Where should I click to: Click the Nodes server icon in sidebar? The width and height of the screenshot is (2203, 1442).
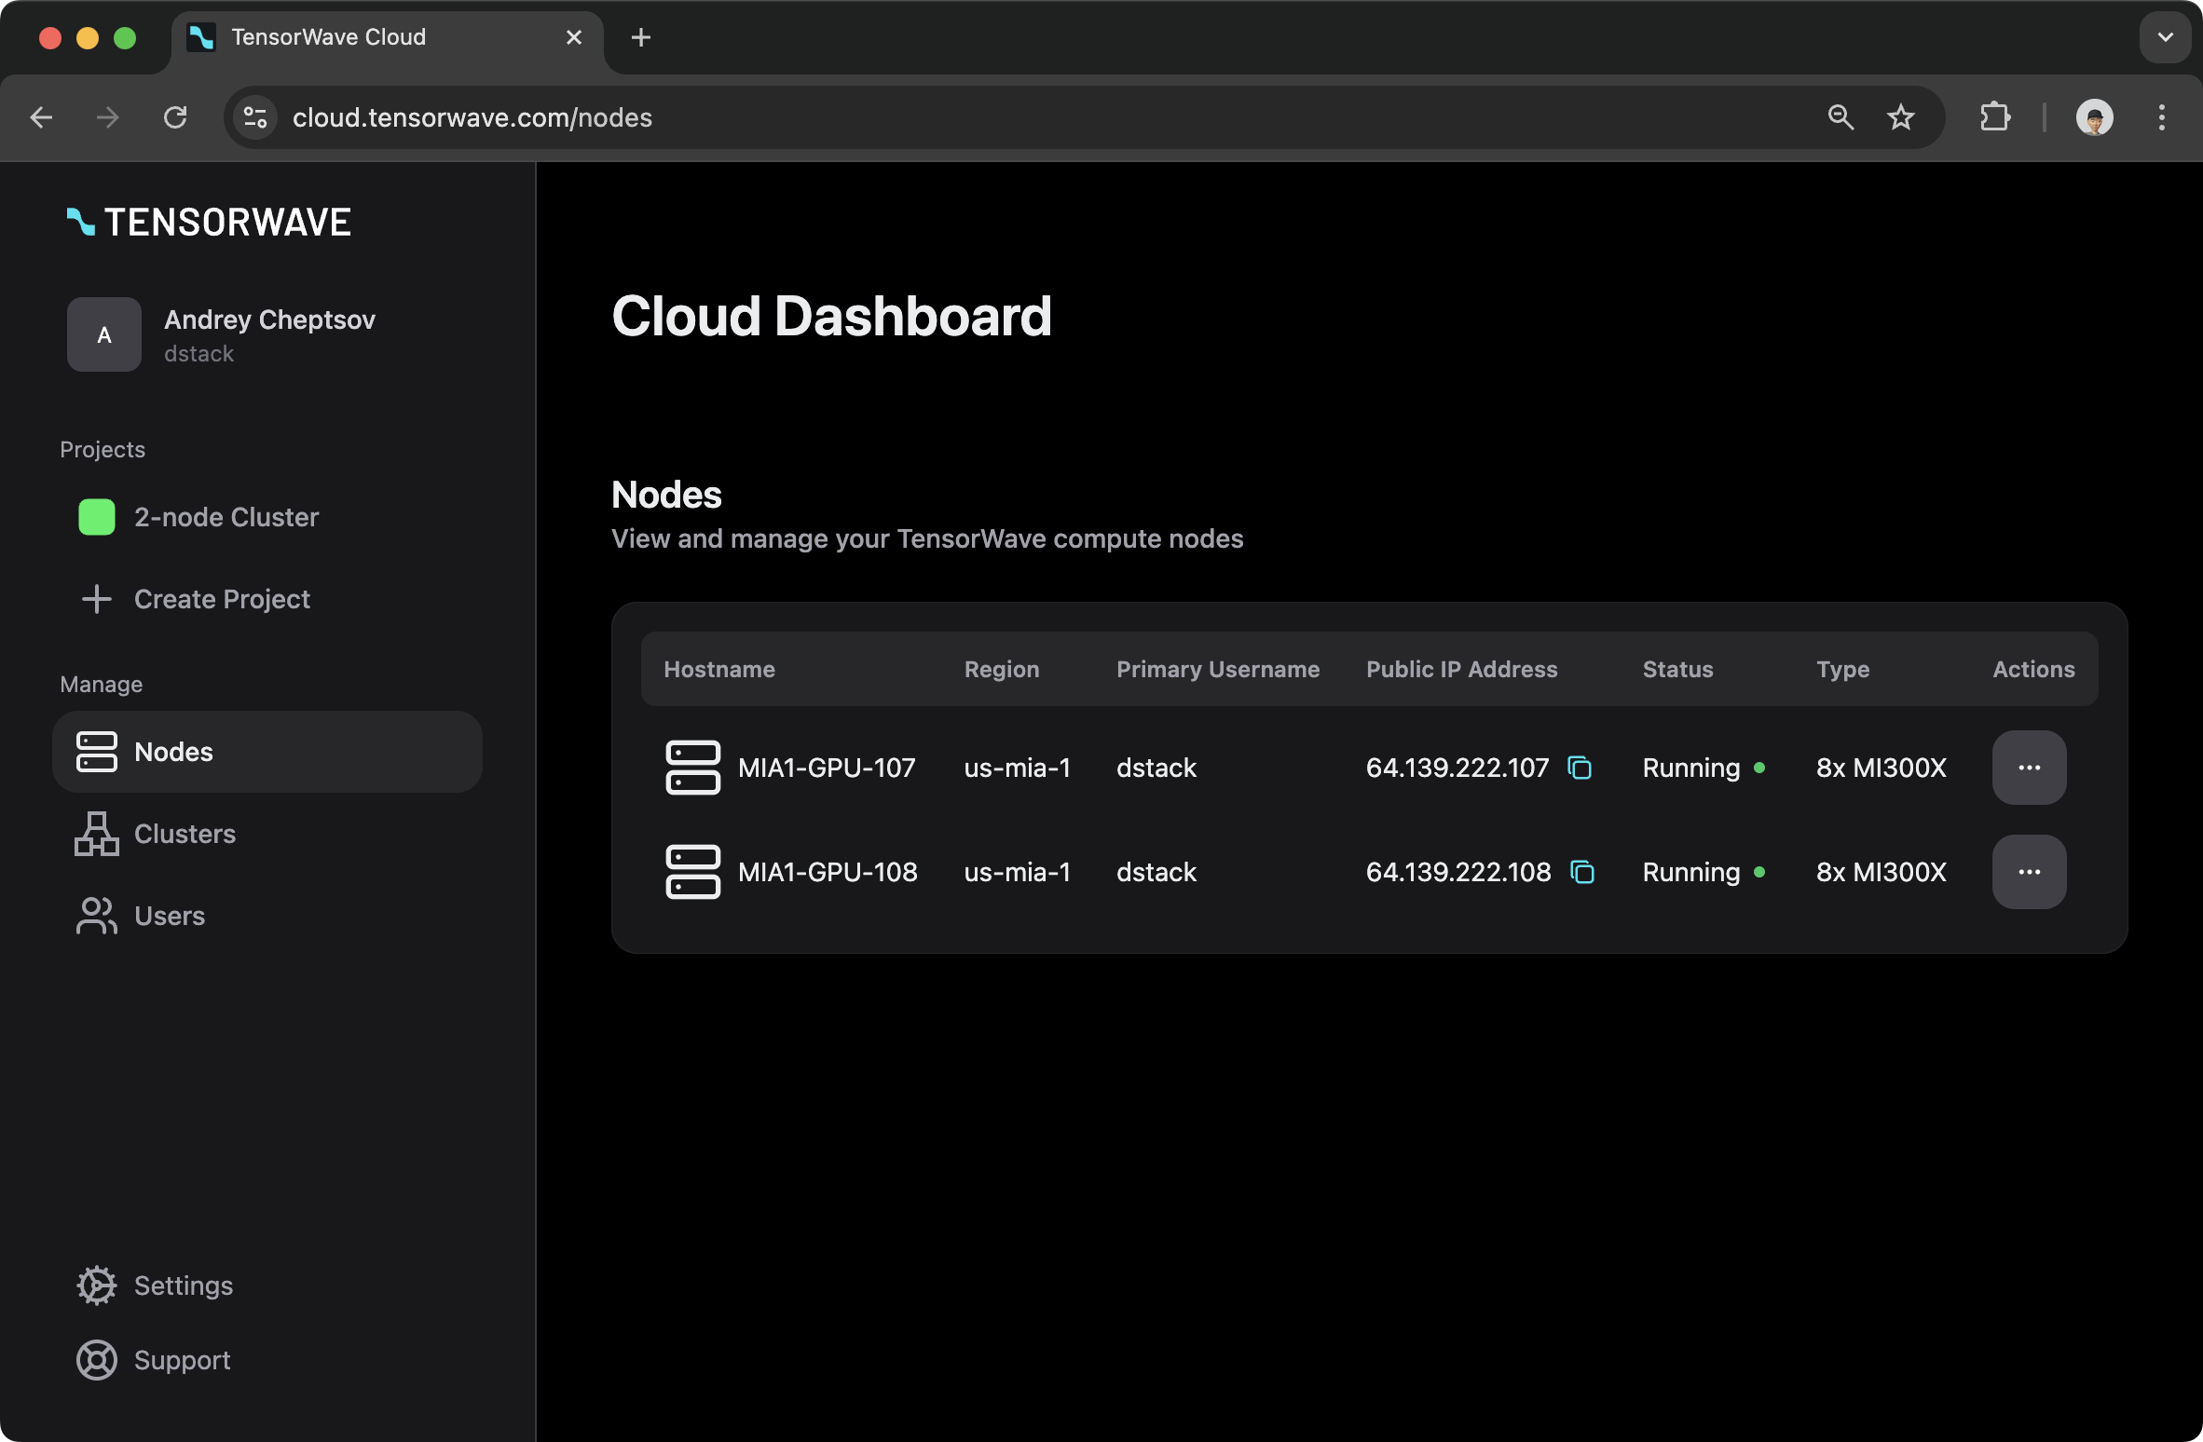point(97,752)
